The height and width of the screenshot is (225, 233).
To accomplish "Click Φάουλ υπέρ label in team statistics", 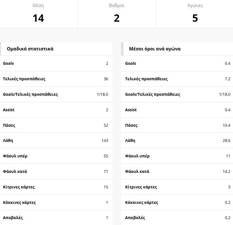I will (x=15, y=156).
